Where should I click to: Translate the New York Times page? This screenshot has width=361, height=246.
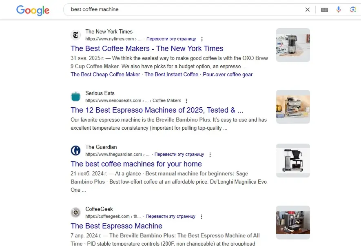tap(171, 39)
